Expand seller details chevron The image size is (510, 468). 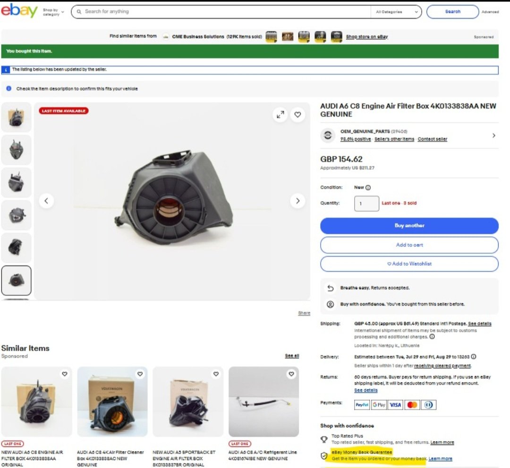pyautogui.click(x=494, y=135)
